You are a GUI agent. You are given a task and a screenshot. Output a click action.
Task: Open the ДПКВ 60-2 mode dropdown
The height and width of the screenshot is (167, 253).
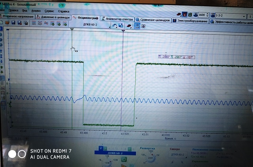tap(91, 25)
